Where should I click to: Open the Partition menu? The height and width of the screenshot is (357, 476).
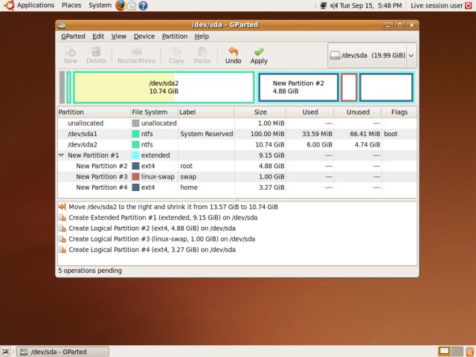(x=175, y=36)
